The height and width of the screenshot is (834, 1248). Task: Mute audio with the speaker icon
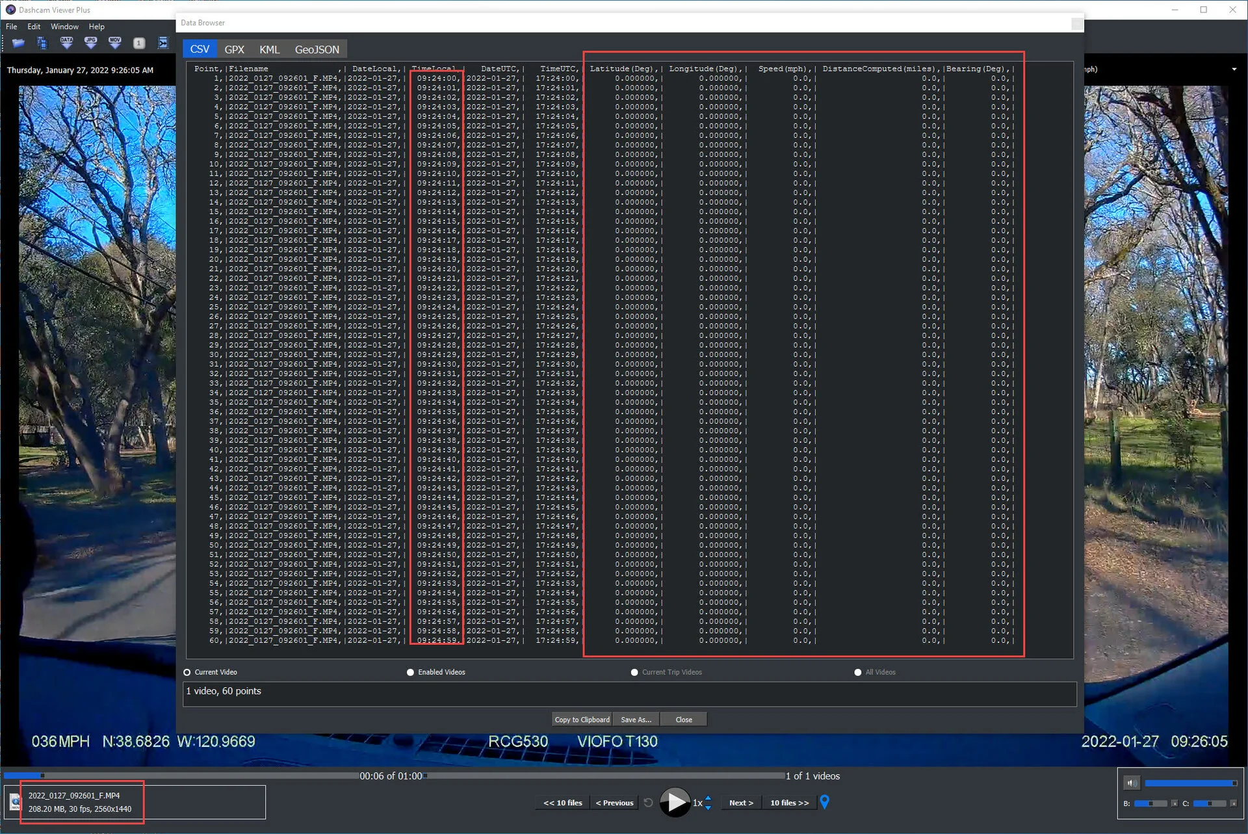point(1132,783)
